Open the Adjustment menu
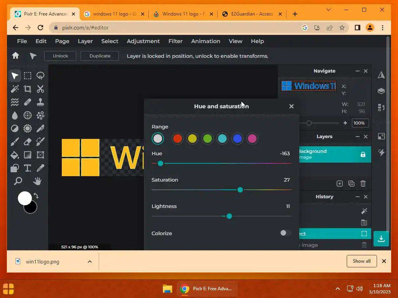398x298 pixels. (143, 41)
